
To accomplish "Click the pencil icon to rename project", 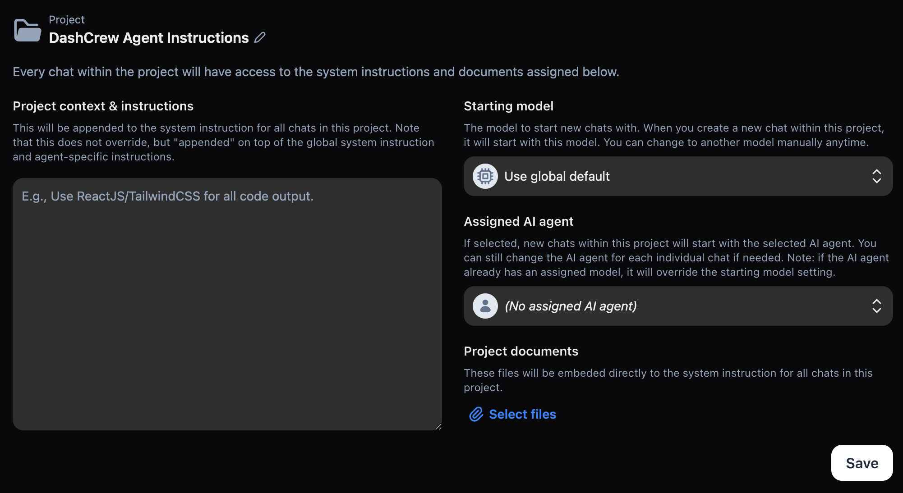I will pyautogui.click(x=260, y=37).
